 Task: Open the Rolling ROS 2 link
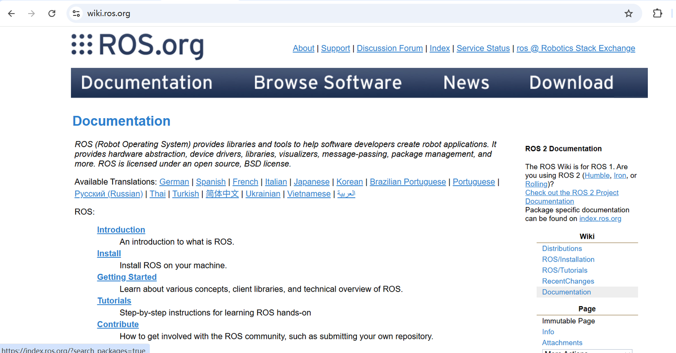(x=537, y=184)
